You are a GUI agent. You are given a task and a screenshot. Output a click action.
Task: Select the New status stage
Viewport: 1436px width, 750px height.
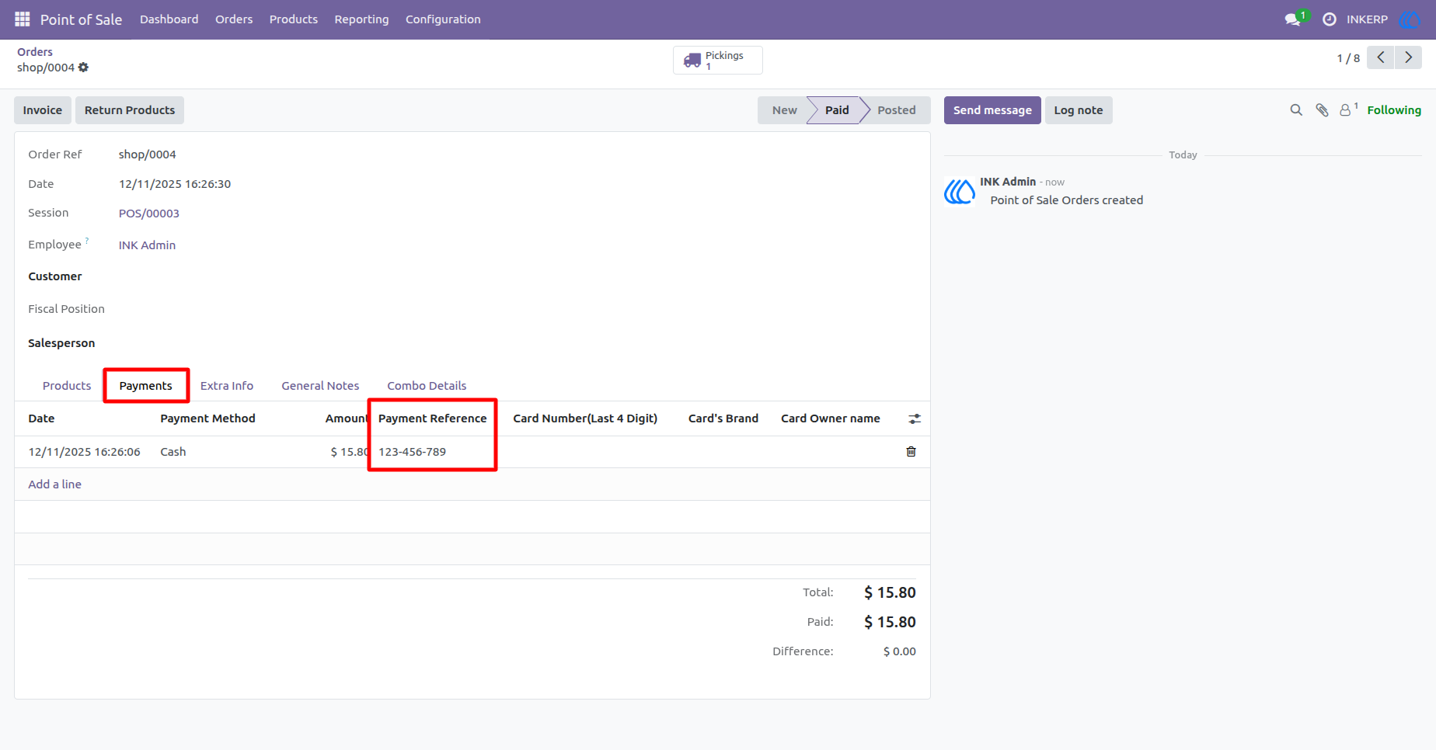784,110
